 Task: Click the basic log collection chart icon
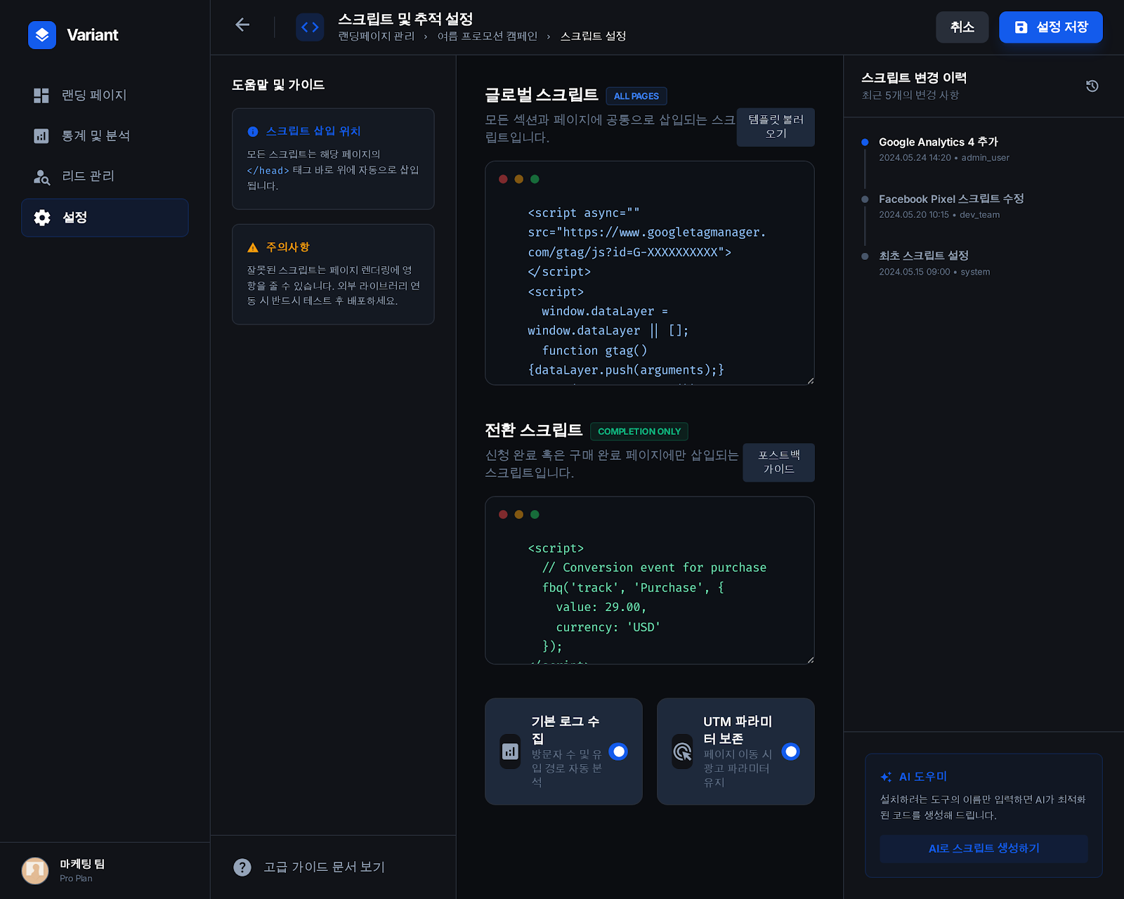(510, 752)
